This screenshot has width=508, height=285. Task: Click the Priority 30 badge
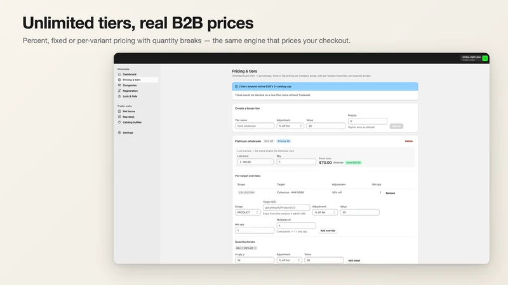[x=284, y=141]
